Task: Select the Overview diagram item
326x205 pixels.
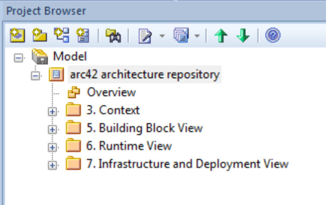Action: 111,93
